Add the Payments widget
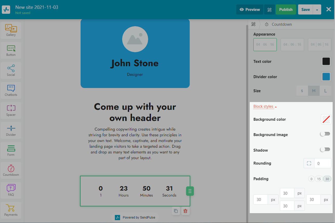The height and width of the screenshot is (223, 335). tap(11, 210)
